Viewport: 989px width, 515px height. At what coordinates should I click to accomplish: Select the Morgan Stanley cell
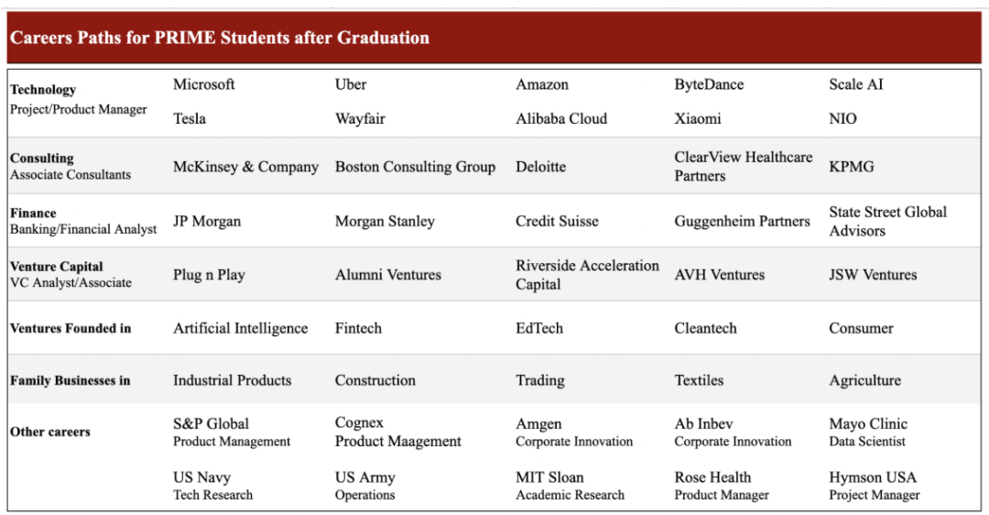click(385, 221)
